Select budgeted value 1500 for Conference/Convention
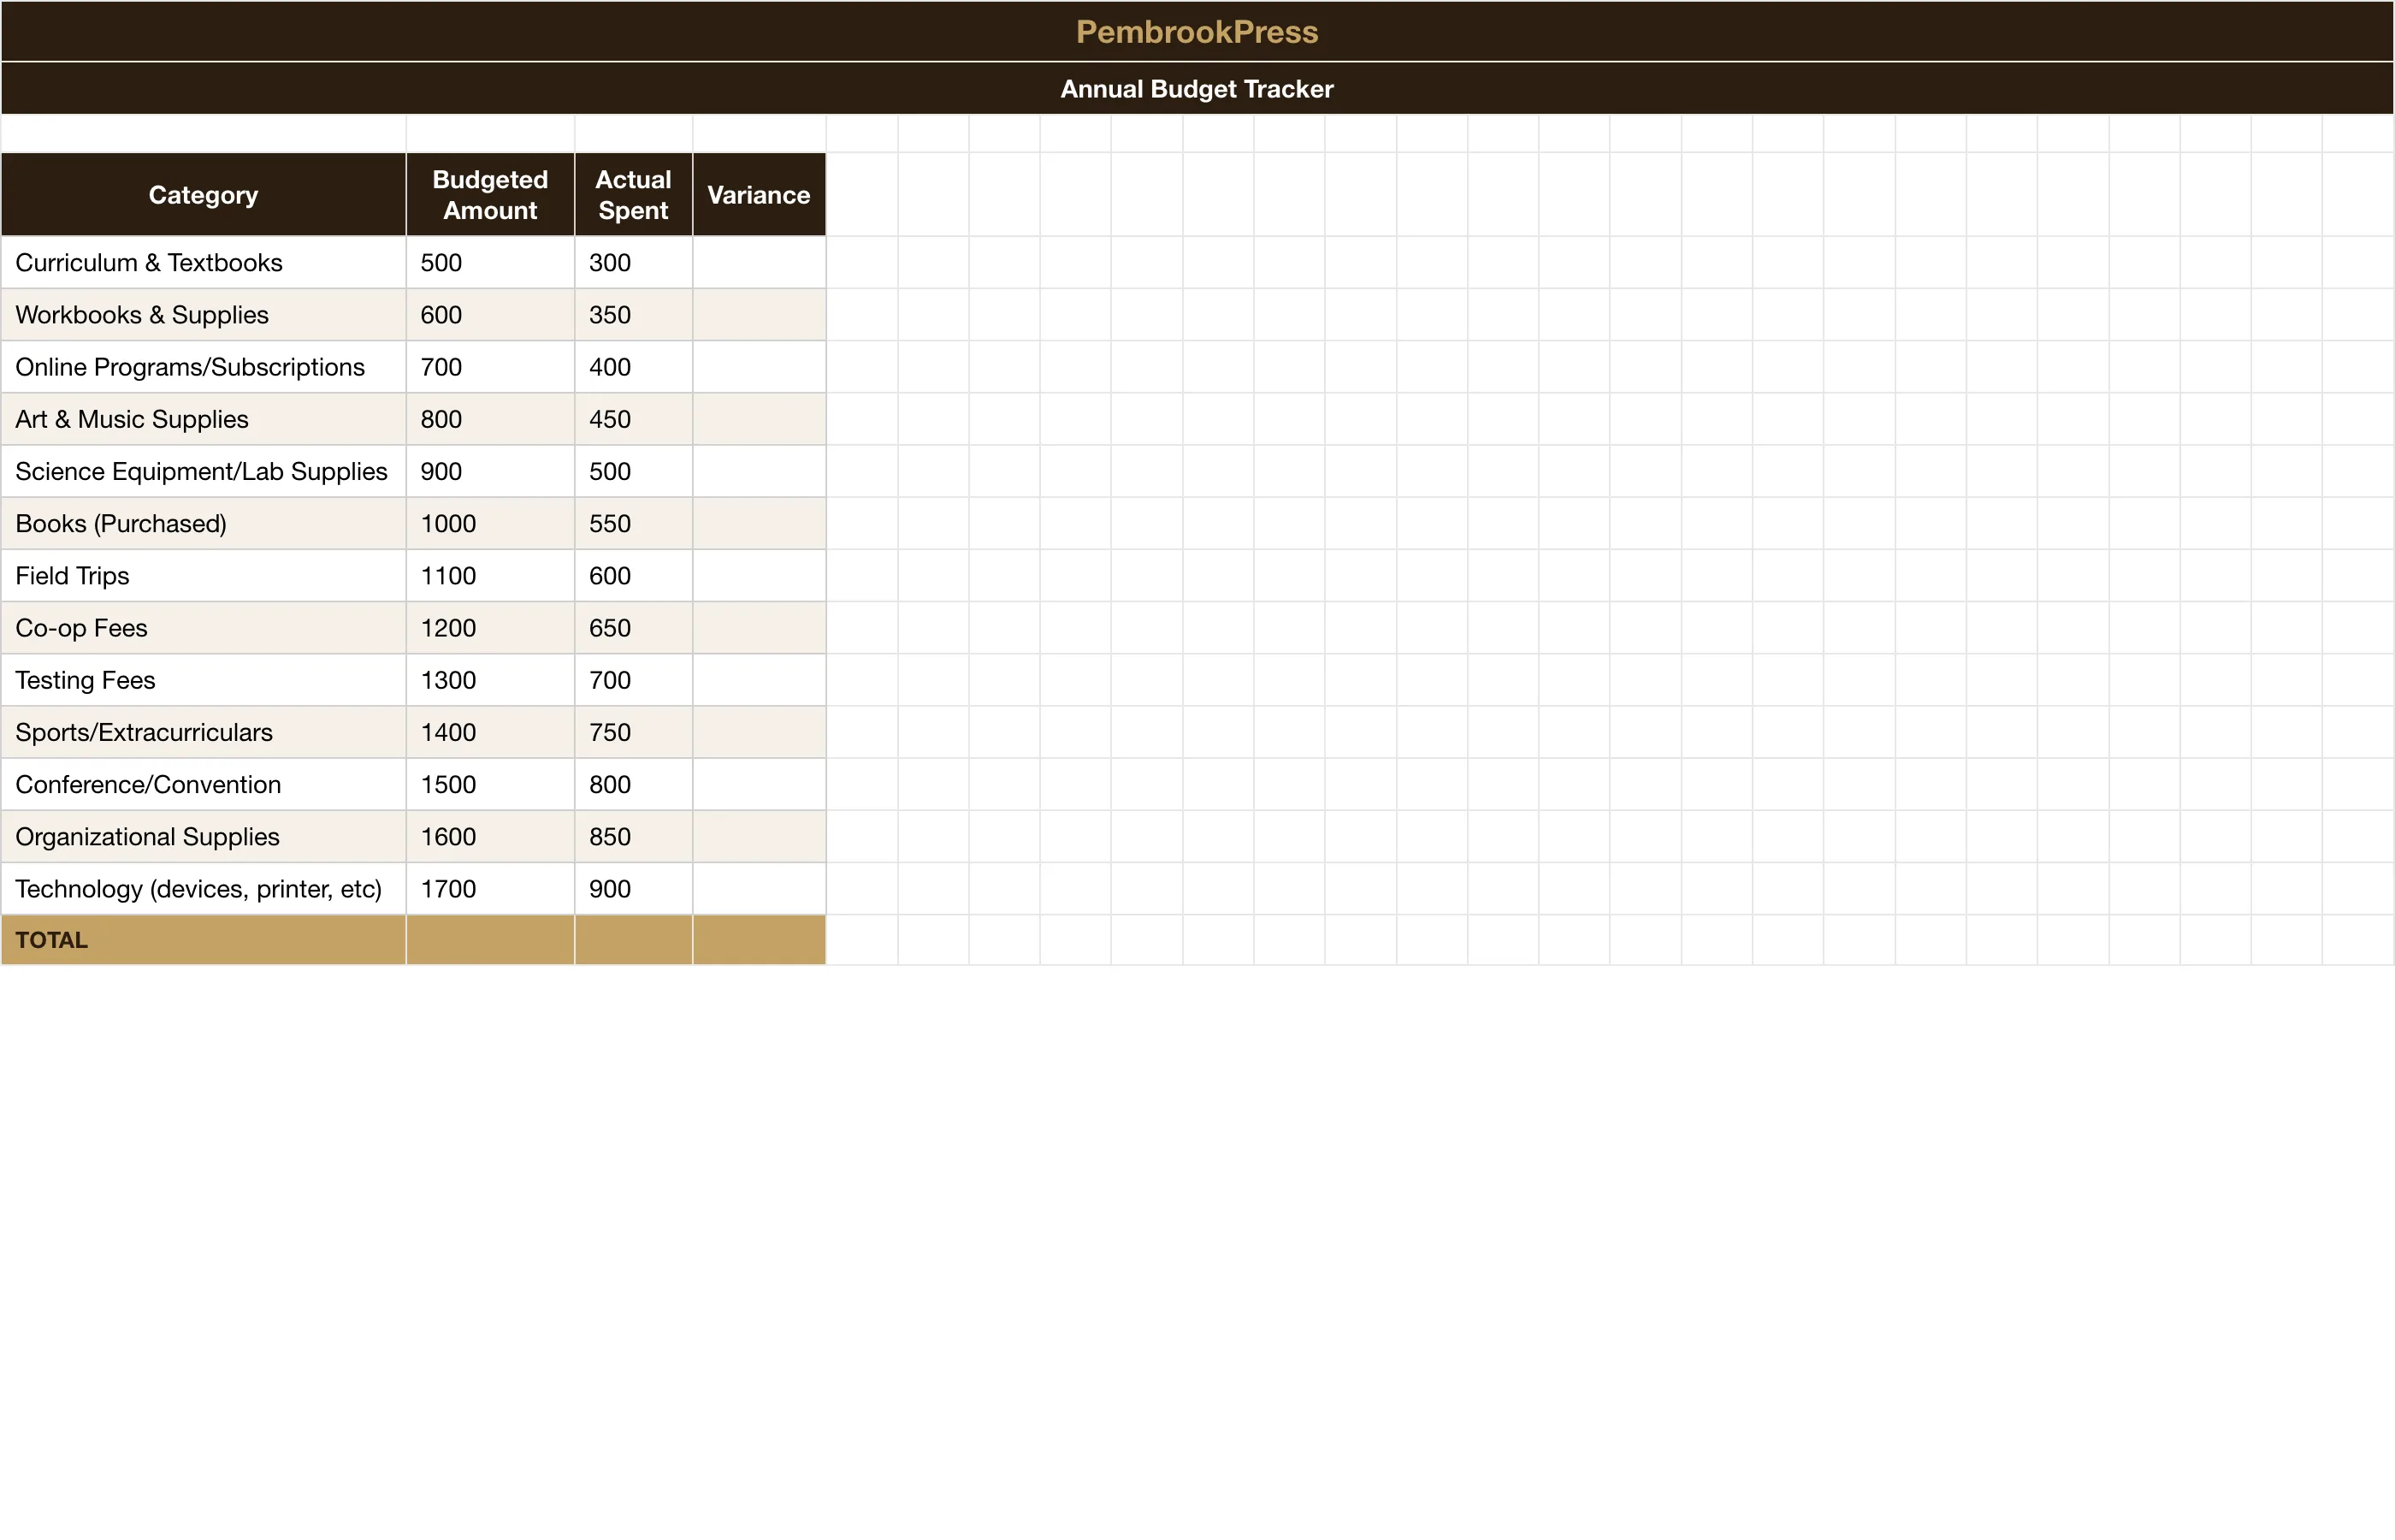 pos(490,784)
